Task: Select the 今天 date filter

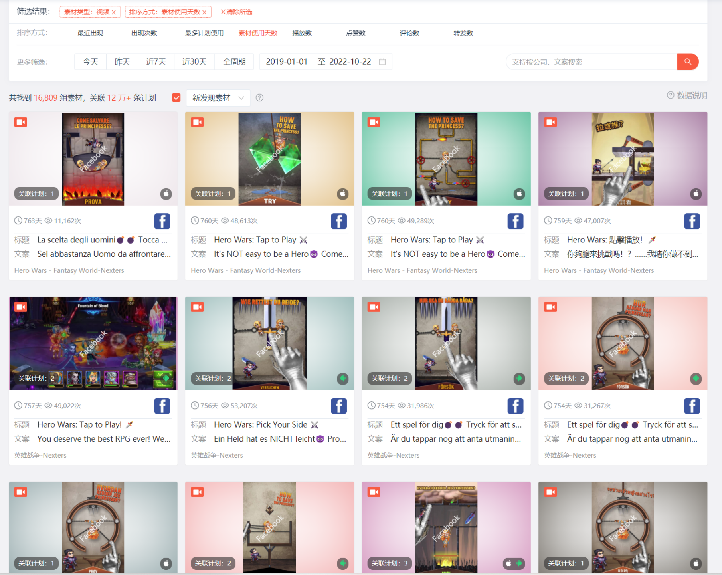Action: (x=91, y=62)
